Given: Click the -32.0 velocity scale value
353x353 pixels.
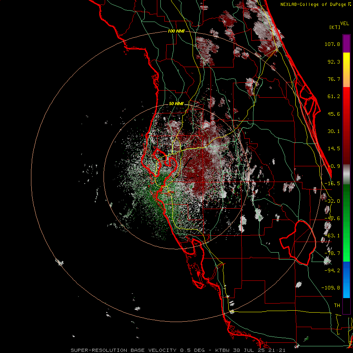Looking at the screenshot, I should (x=332, y=201).
